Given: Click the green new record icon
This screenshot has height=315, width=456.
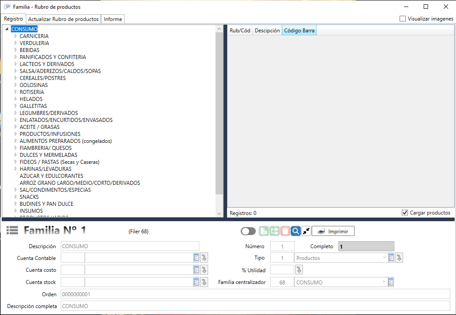Looking at the screenshot, I should point(264,231).
